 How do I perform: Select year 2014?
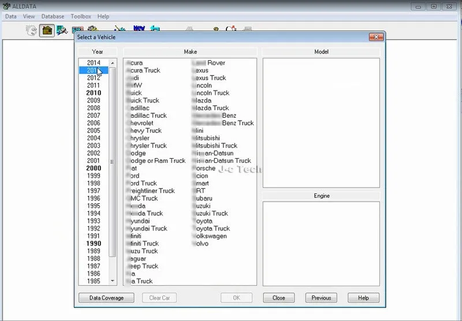tap(94, 63)
